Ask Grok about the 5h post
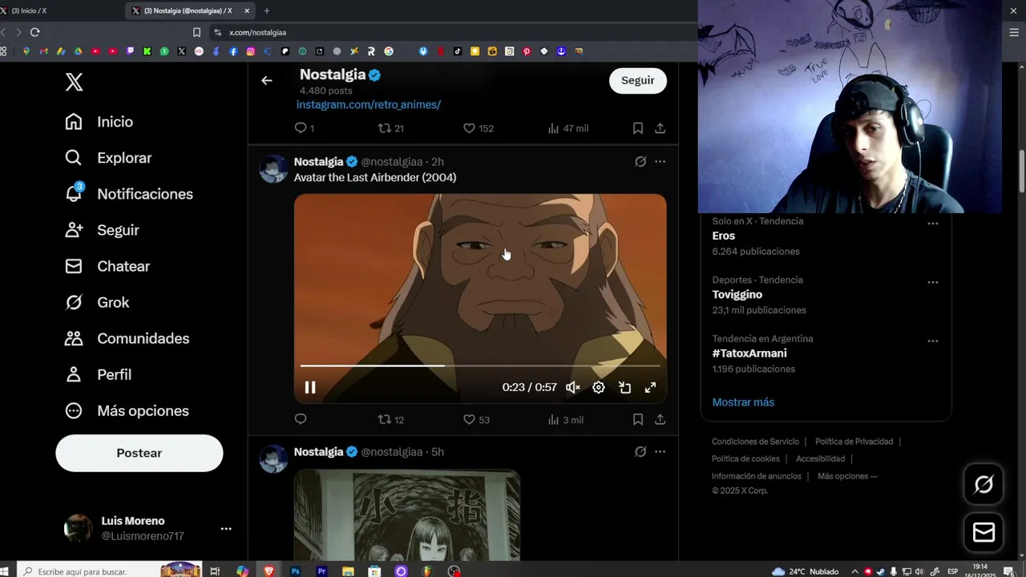The height and width of the screenshot is (577, 1026). pyautogui.click(x=640, y=451)
